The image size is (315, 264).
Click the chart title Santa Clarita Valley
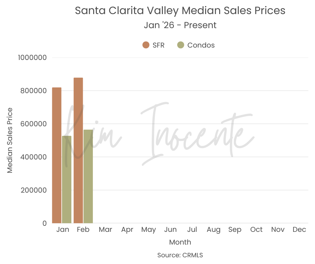click(x=180, y=10)
